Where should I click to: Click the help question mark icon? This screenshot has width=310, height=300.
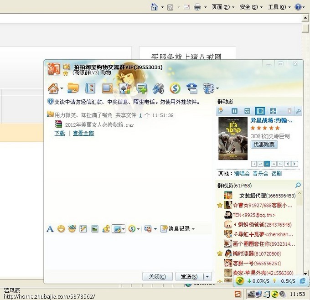[x=298, y=7]
